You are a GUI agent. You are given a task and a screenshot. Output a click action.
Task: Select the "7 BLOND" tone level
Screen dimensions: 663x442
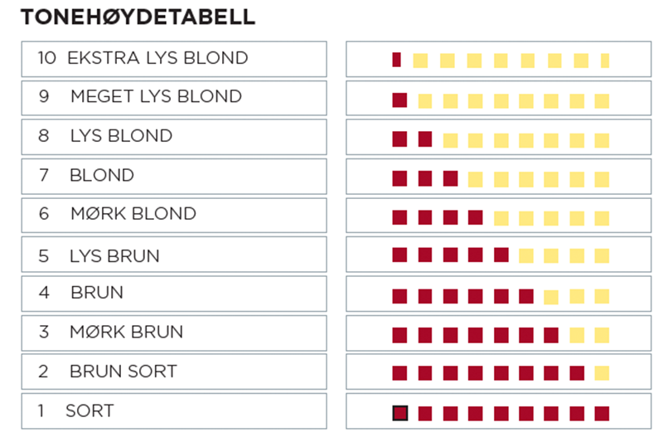tap(174, 176)
